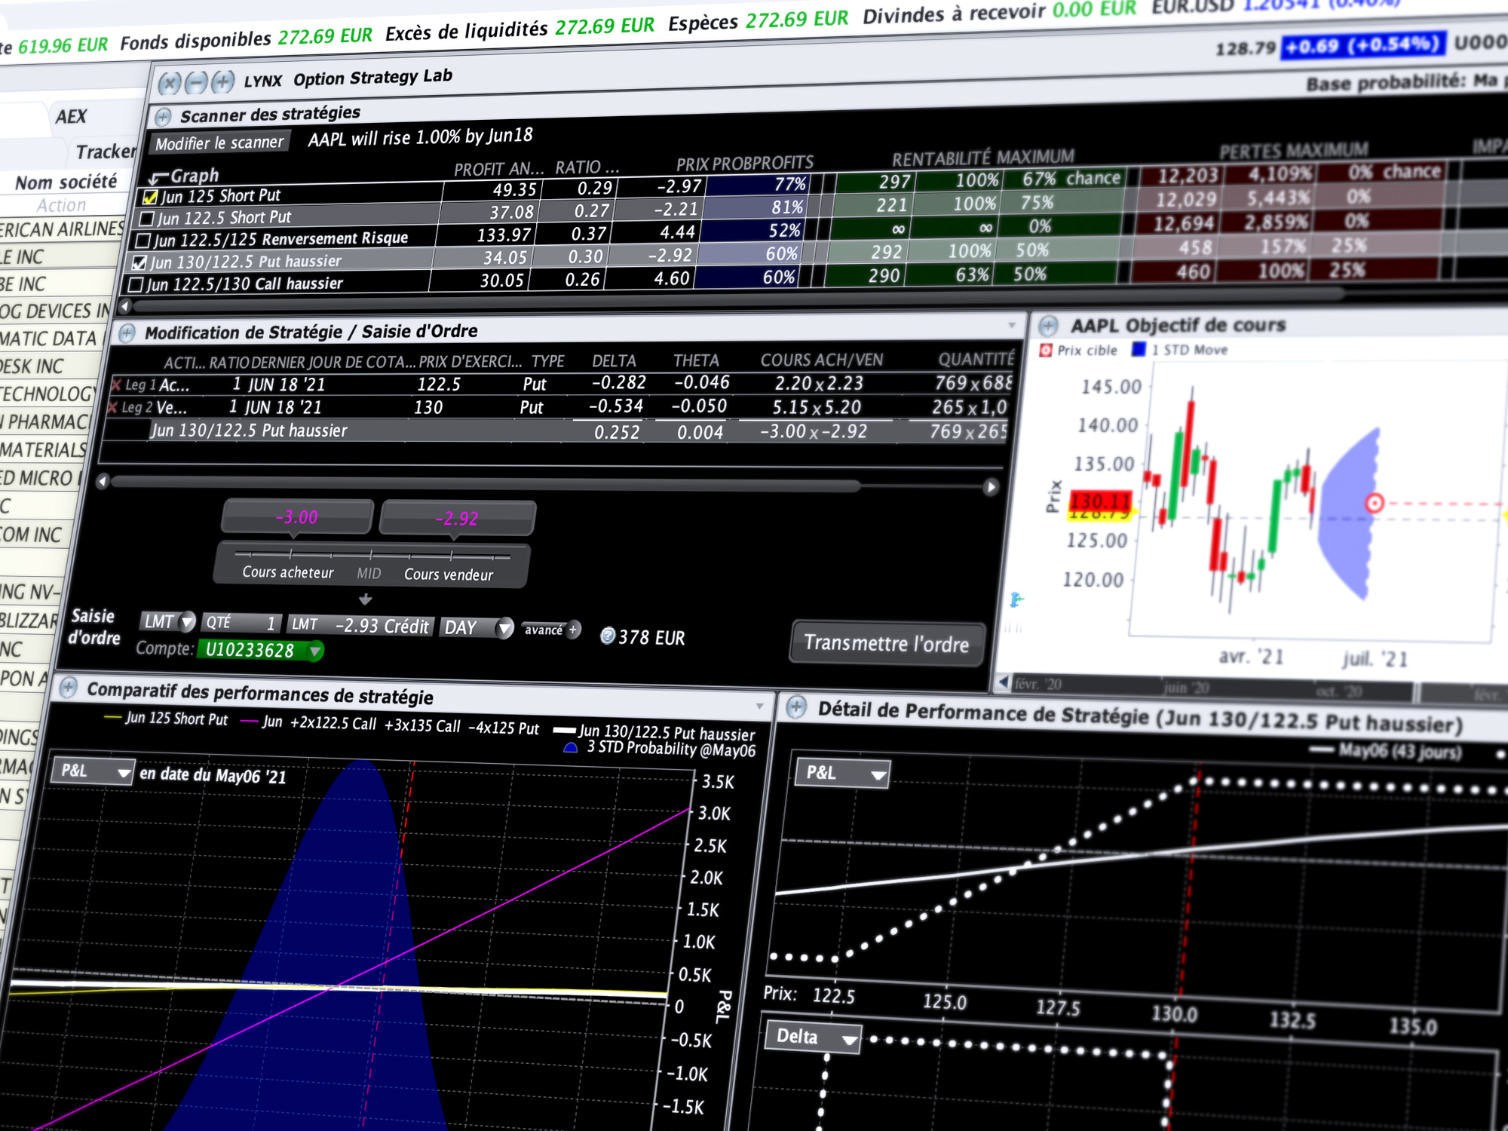
Task: Click the Comparatif des performances panel icon
Action: (x=68, y=688)
